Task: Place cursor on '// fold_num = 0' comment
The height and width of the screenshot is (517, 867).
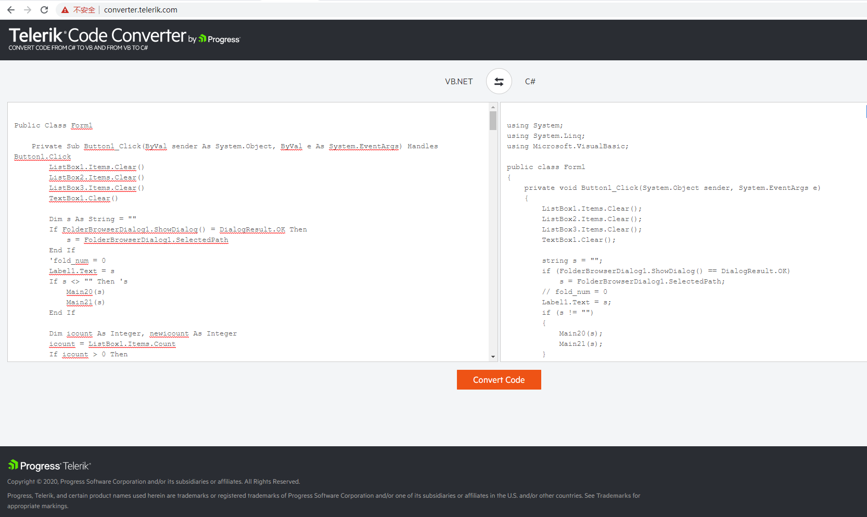Action: [575, 292]
